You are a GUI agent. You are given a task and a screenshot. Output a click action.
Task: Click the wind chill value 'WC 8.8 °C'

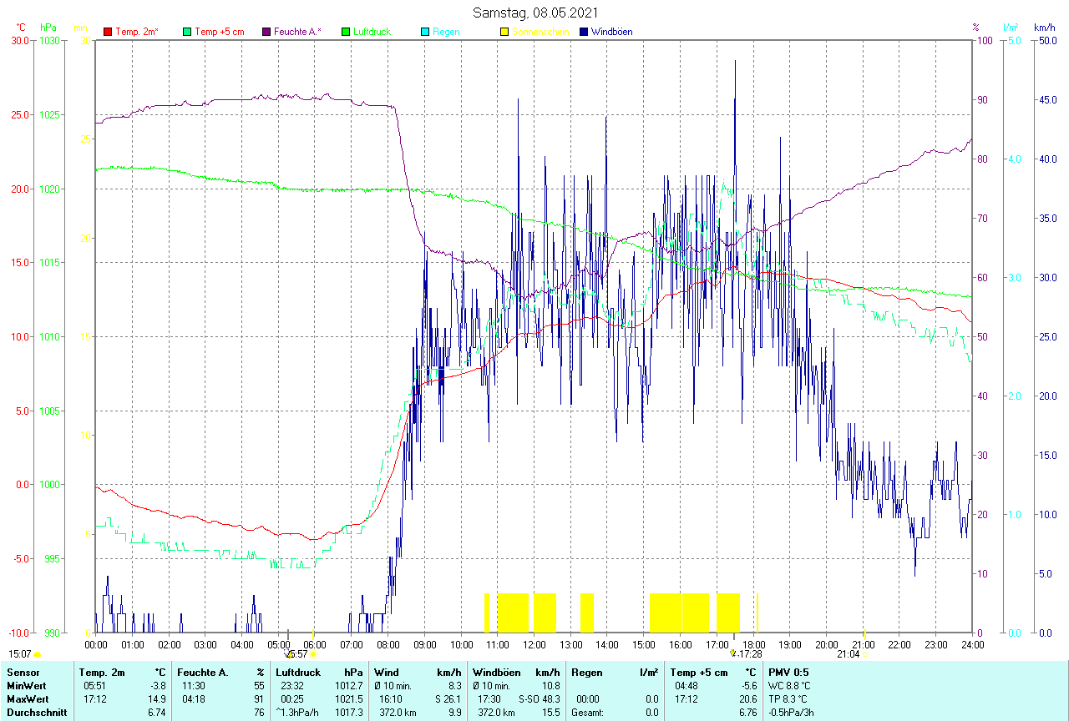coord(790,685)
